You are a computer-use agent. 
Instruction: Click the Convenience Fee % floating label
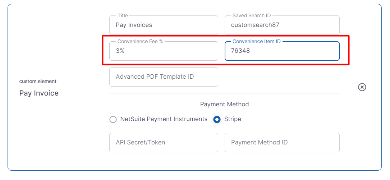(140, 42)
